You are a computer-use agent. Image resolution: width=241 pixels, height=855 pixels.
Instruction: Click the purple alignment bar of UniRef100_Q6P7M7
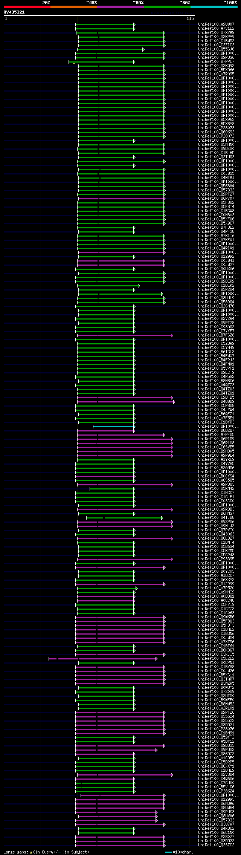pyautogui.click(x=121, y=199)
